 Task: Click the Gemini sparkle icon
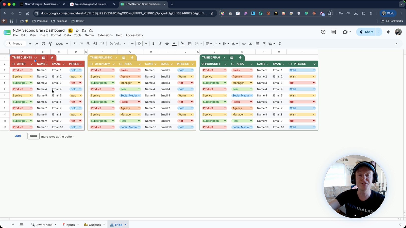[388, 32]
